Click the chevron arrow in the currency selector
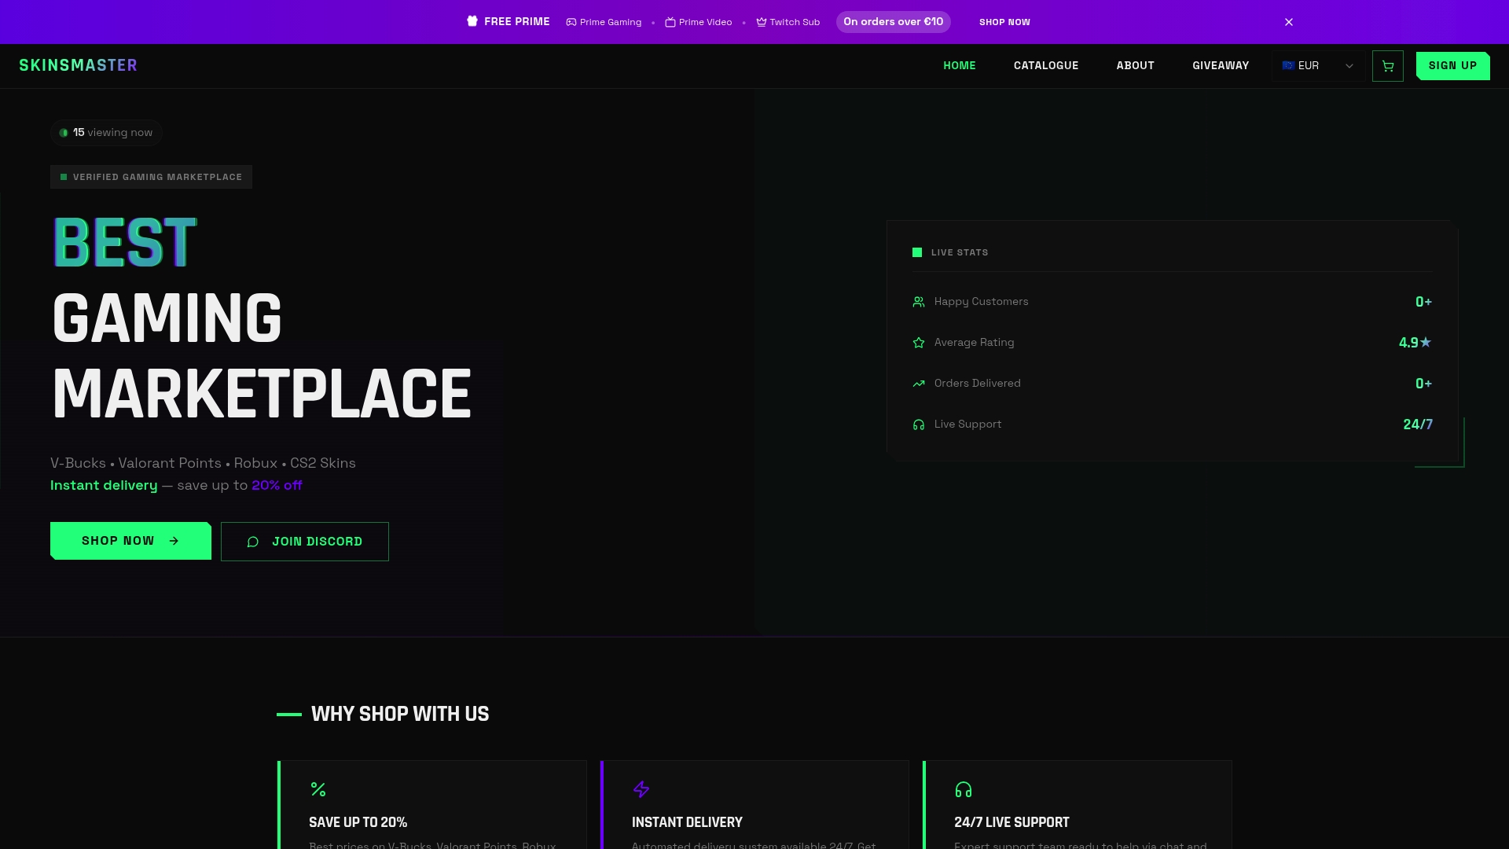The width and height of the screenshot is (1509, 849). point(1349,66)
